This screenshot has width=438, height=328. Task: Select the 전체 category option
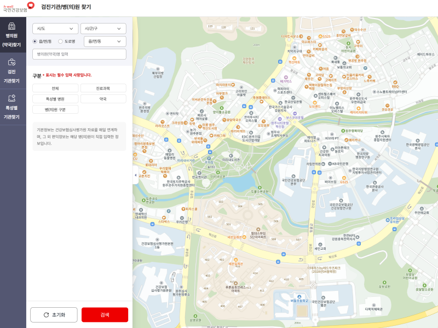55,88
